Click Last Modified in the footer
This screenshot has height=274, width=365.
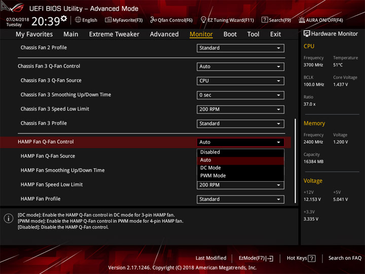pos(211,258)
